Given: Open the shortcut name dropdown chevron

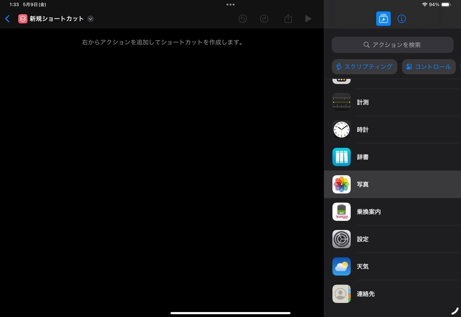Looking at the screenshot, I should (x=90, y=19).
